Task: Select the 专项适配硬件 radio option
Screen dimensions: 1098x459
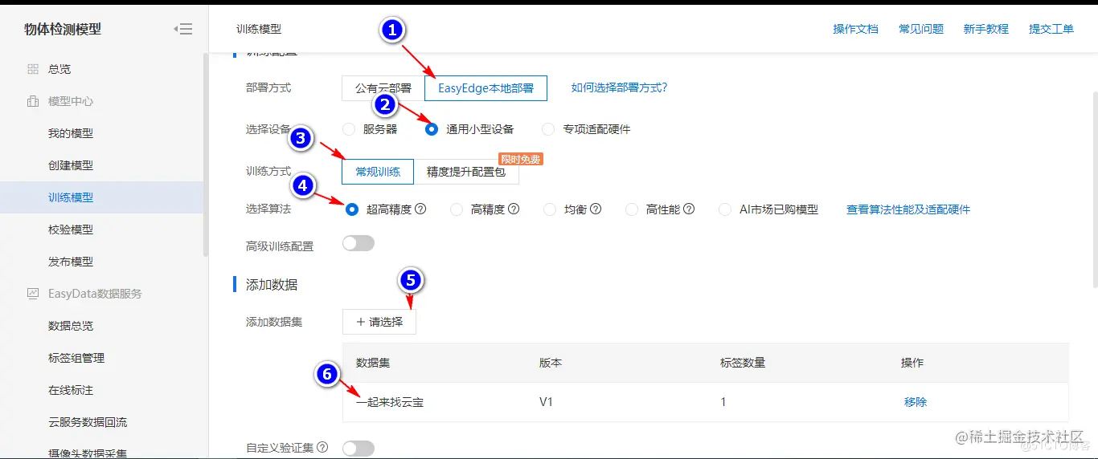Action: tap(548, 129)
